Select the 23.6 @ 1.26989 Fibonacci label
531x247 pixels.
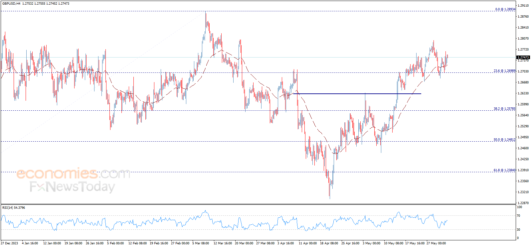tap(504, 71)
